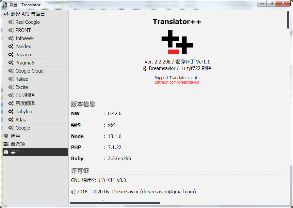293x208 pixels.
Task: Click the © 2018 - 2020 Dreamsavior copyright line
Action: coord(133,192)
